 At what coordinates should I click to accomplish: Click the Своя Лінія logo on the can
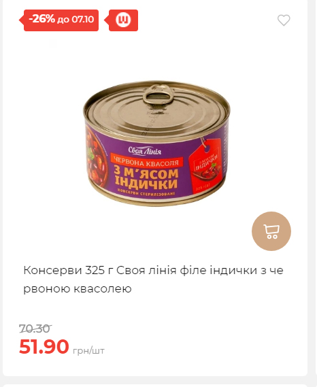pyautogui.click(x=145, y=151)
